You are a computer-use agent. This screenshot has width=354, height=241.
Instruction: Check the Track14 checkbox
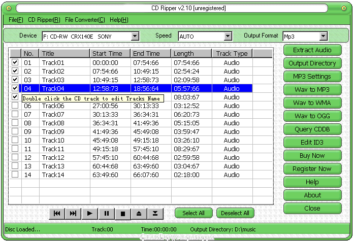[15, 175]
